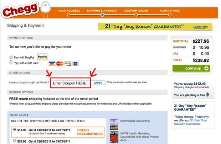Choose the $24.96 shipping option
The width and height of the screenshot is (221, 144).
coord(14,141)
